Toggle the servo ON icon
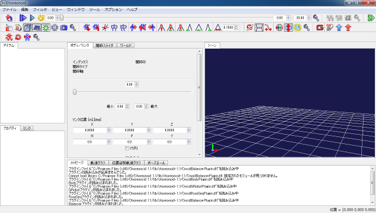Screen dimensions: 376x213 tap(330, 28)
